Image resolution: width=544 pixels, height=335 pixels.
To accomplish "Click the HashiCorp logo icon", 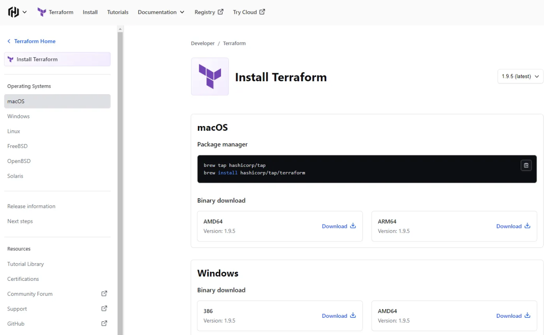I will [x=13, y=12].
